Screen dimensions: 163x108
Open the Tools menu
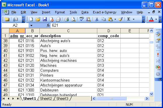click(x=73, y=12)
